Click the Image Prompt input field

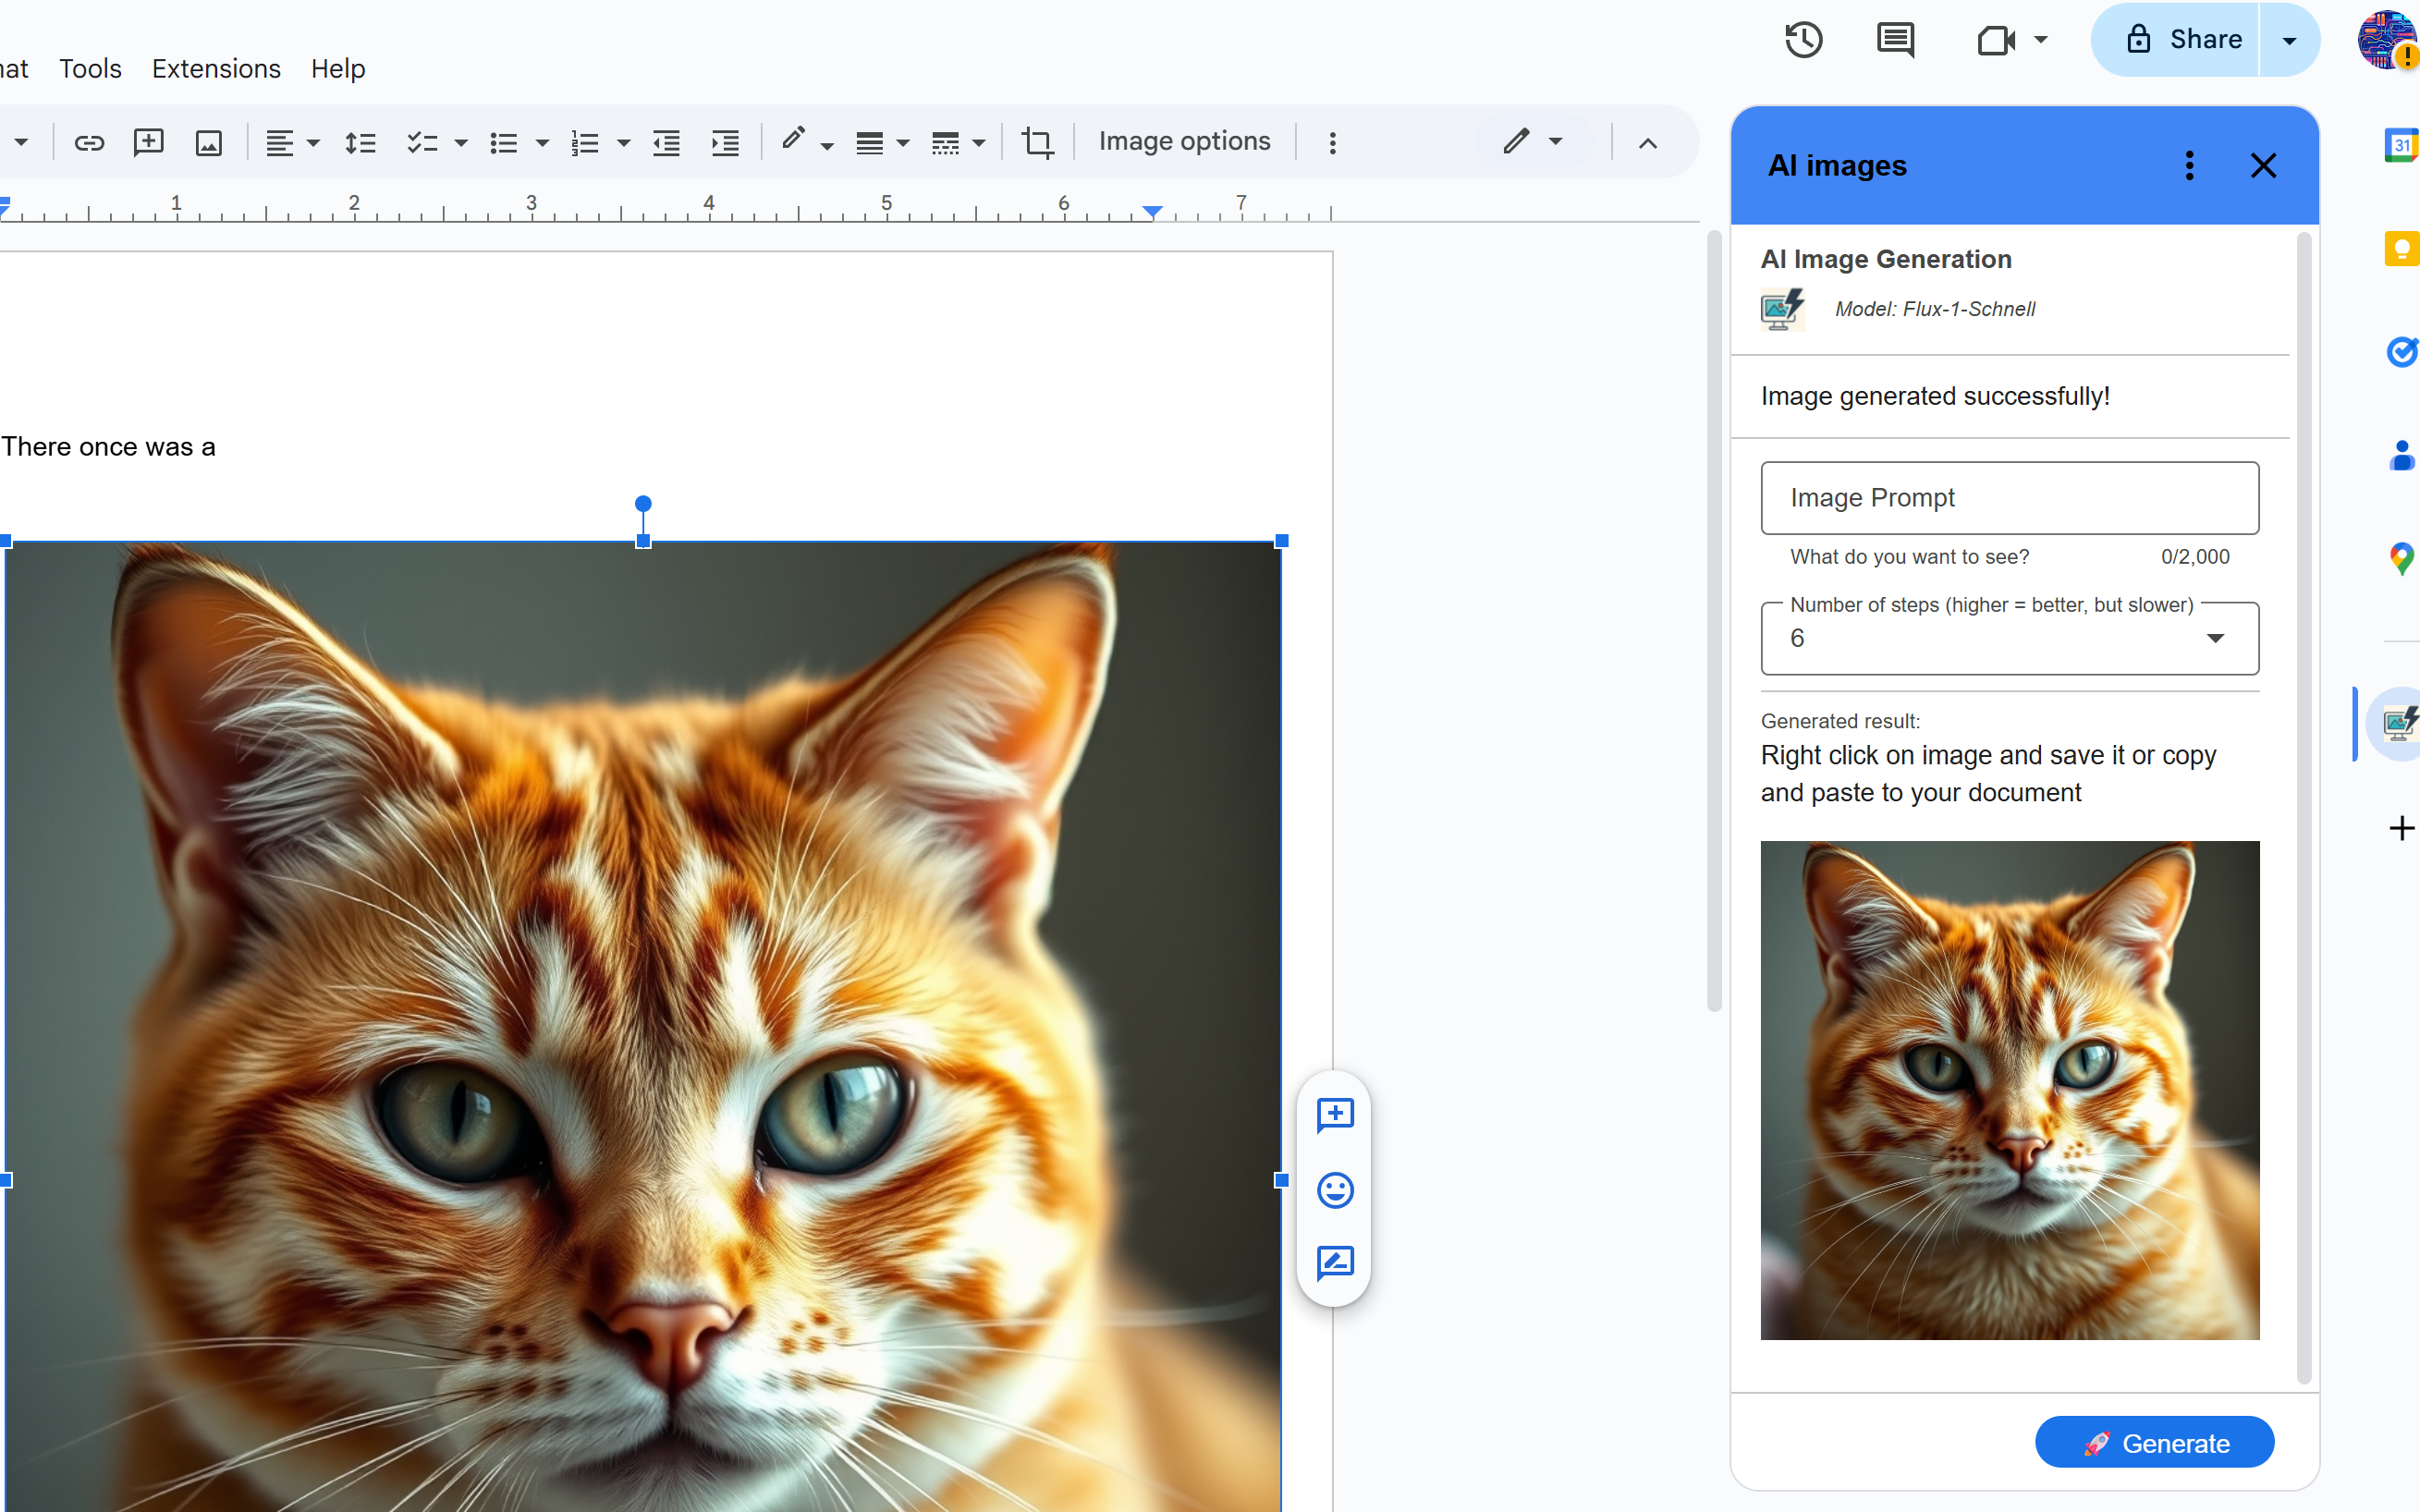2008,497
